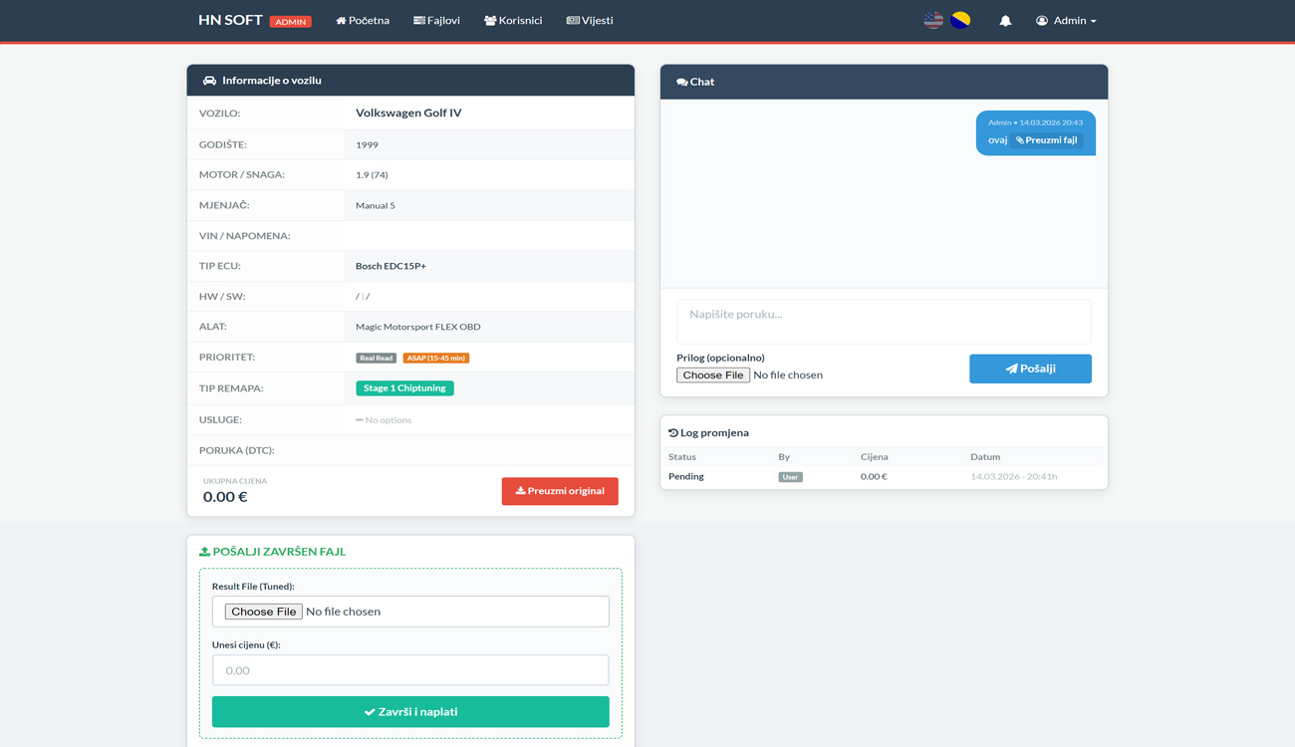This screenshot has width=1295, height=747.
Task: Click the upload icon beside Pošalji završen fajl
Action: pos(204,552)
